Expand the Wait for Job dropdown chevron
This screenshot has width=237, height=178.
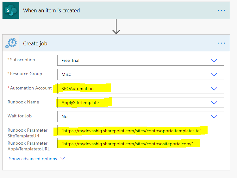click(214, 116)
